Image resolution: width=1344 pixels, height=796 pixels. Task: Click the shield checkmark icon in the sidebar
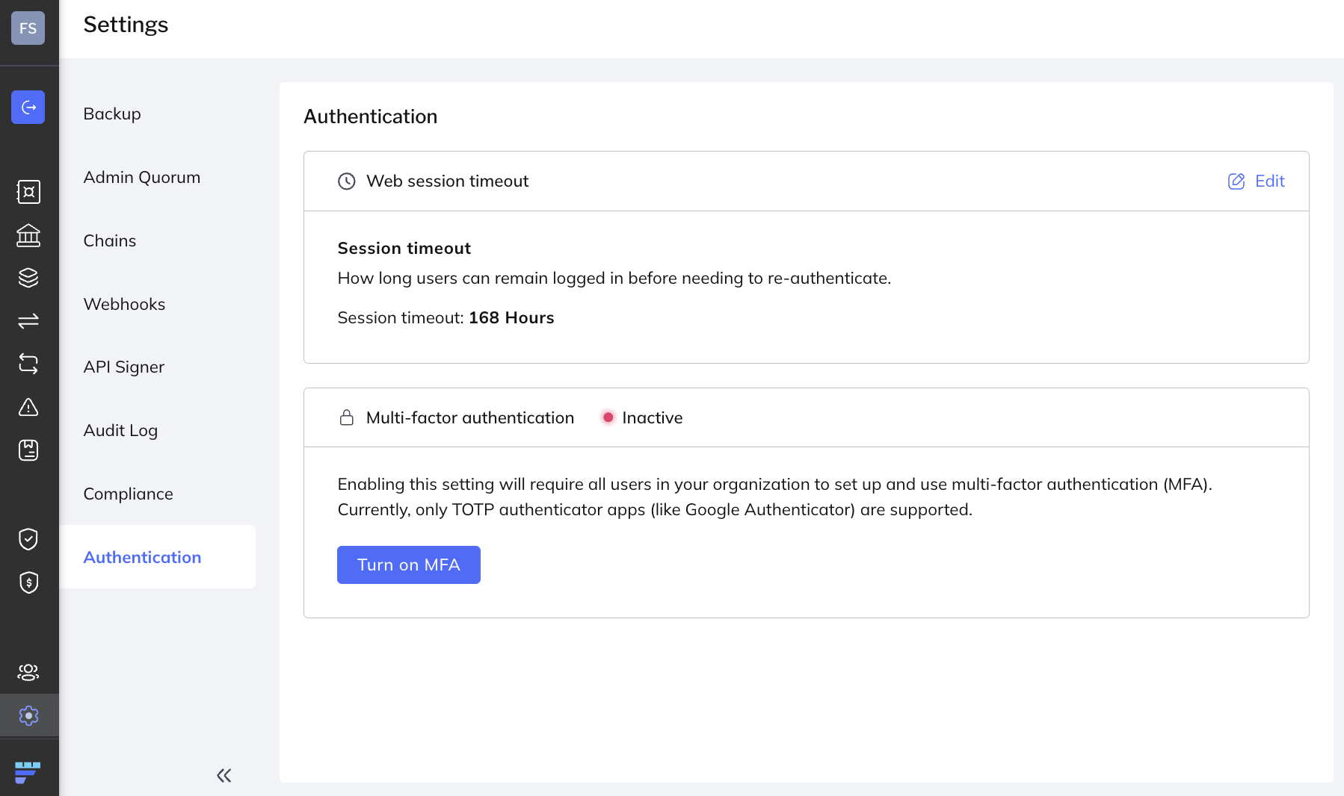coord(28,539)
